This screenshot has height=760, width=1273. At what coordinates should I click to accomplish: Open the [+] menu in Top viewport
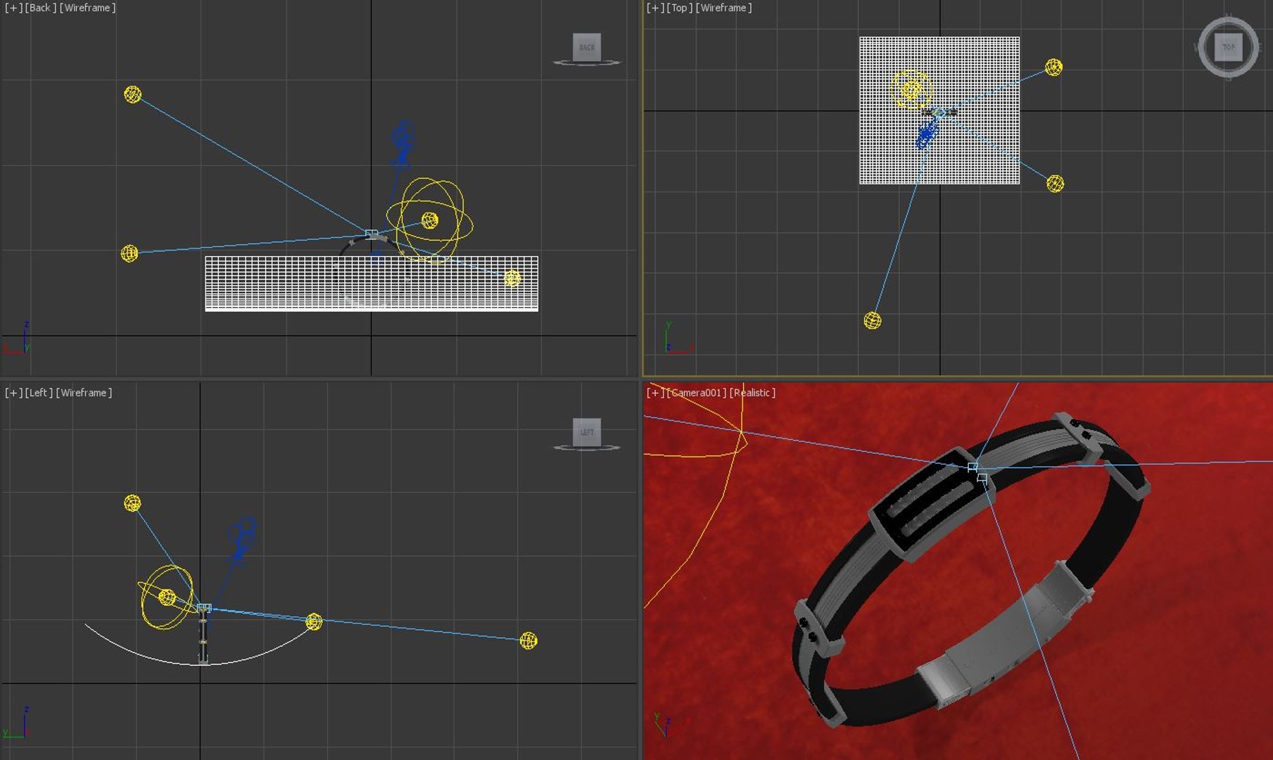pos(655,8)
